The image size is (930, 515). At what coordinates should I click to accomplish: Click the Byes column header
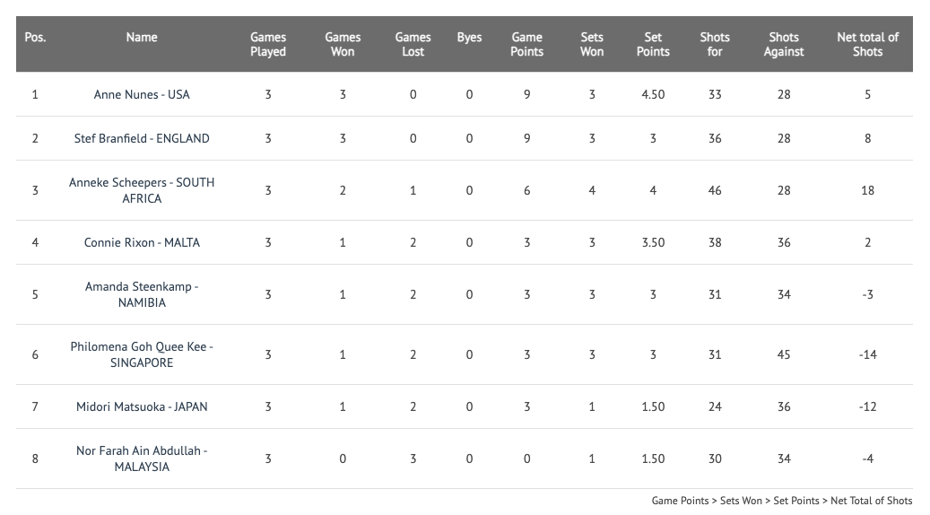point(470,38)
